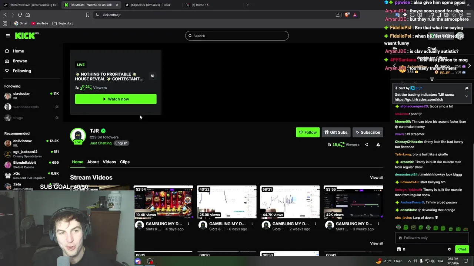Open the Buying List bookmark folder
Screen dimensions: 474x266
63,23
